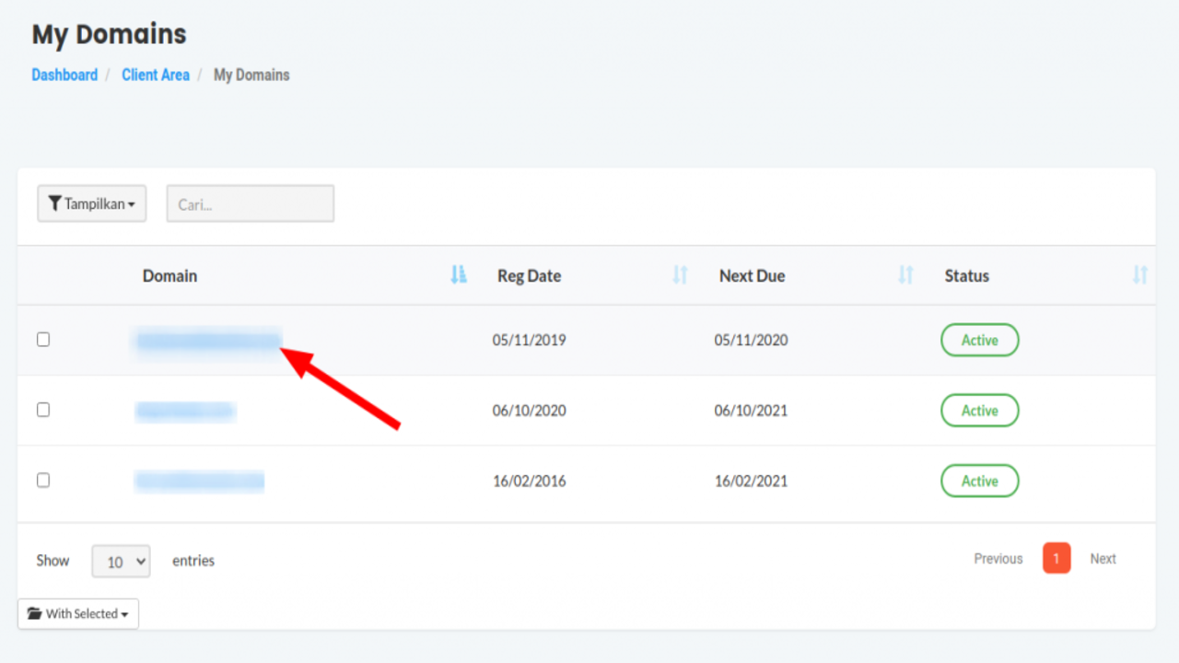The image size is (1179, 663).
Task: Tick the checkbox for the 05/11/2019 domain
Action: click(x=43, y=340)
